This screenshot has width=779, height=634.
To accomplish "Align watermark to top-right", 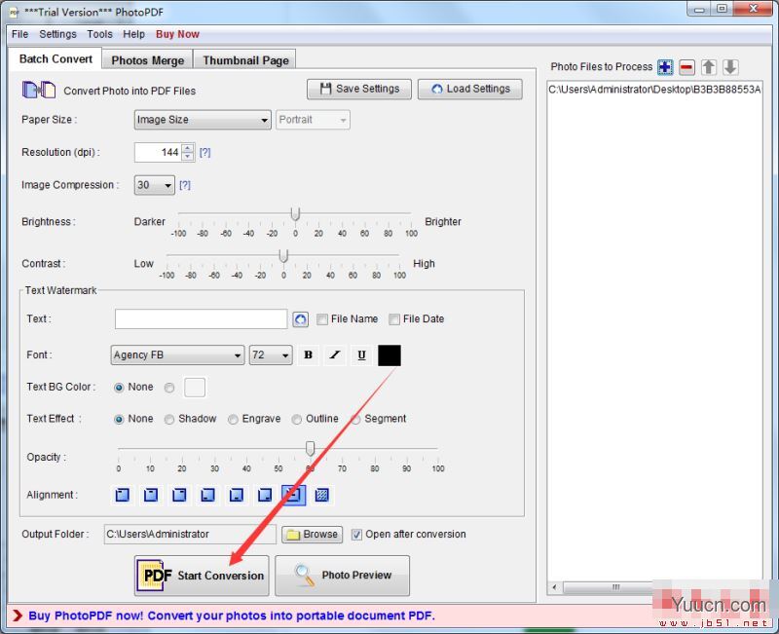I will tap(179, 495).
